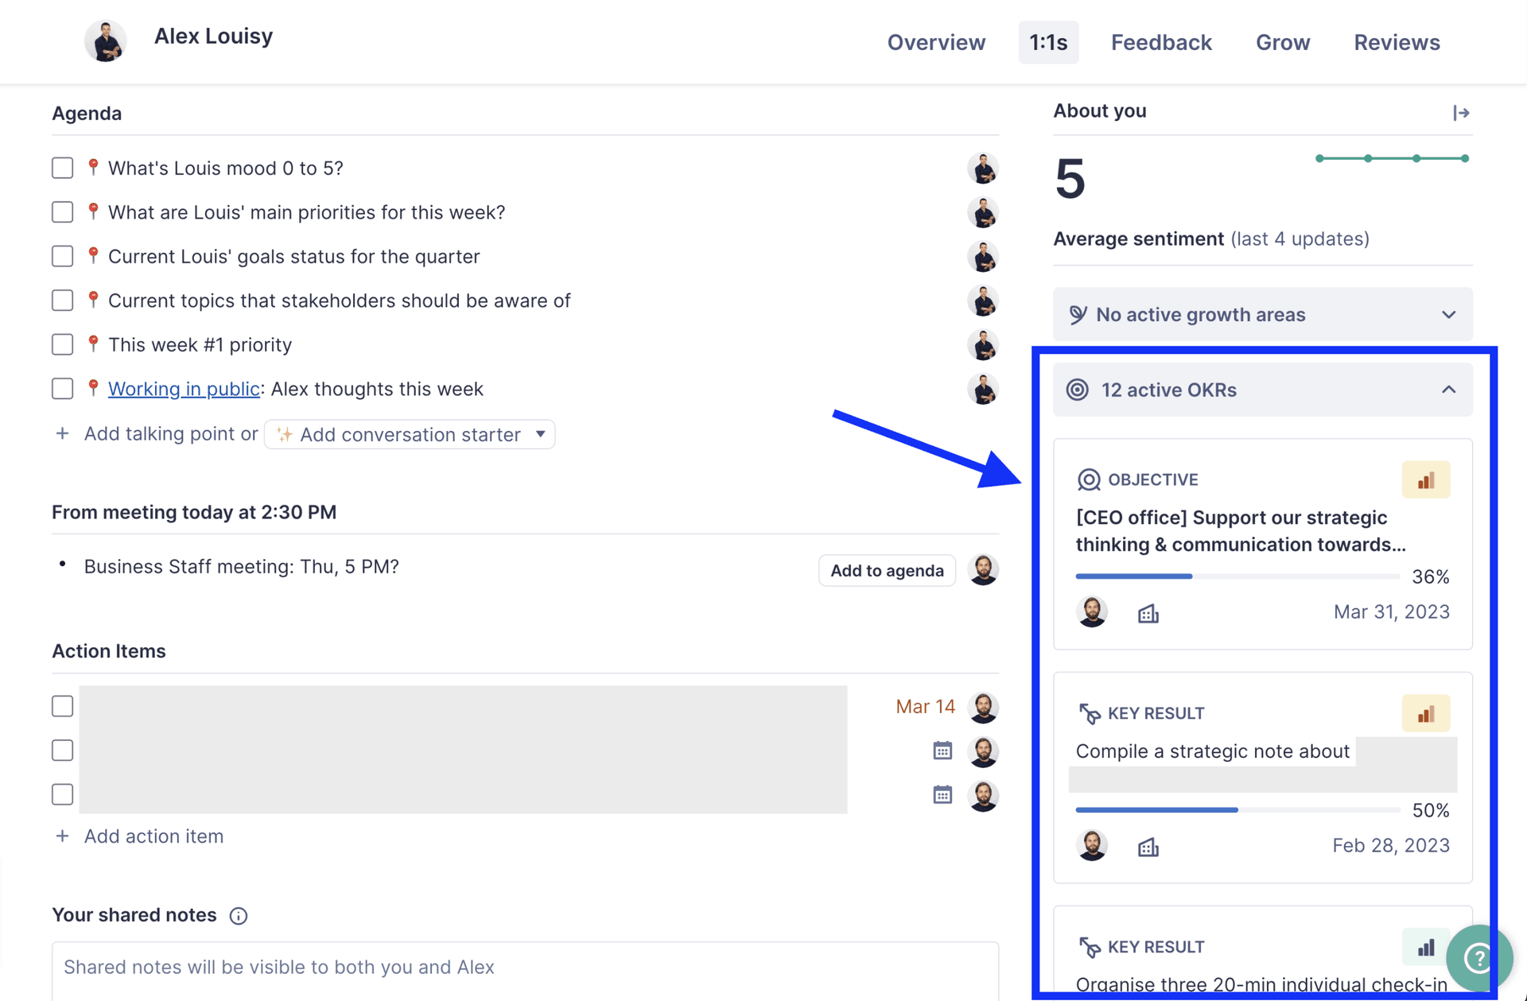The width and height of the screenshot is (1527, 1001).
Task: Go to the Reviews tab
Action: pos(1397,42)
